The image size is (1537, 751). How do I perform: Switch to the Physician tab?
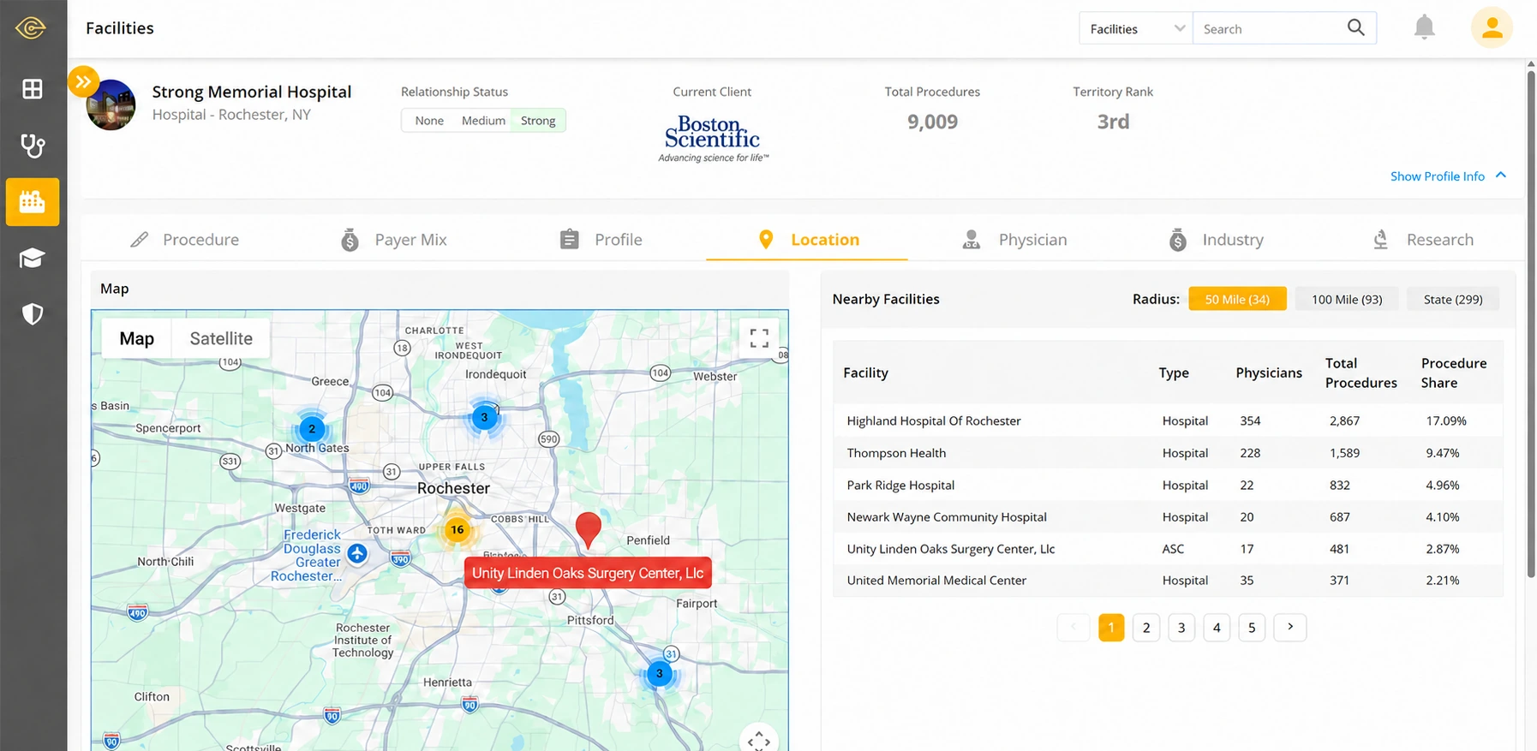tap(1014, 240)
